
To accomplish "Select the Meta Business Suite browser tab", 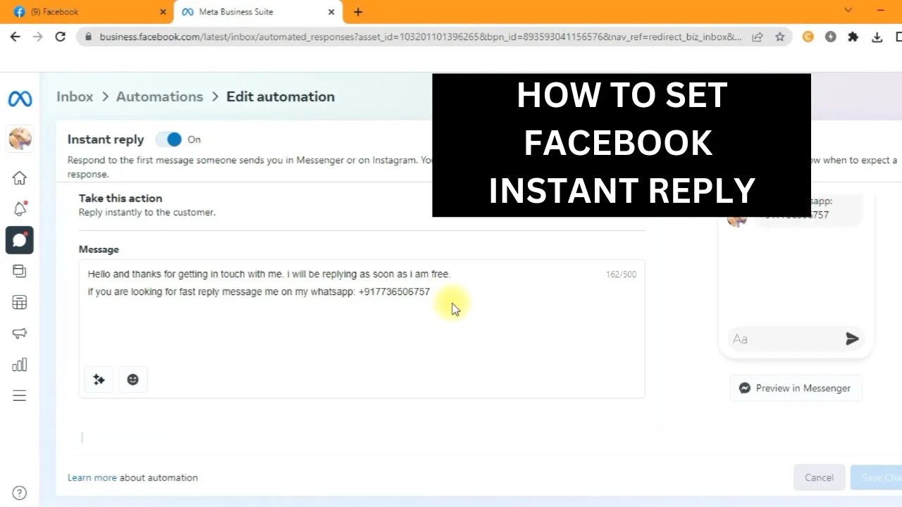I will pyautogui.click(x=258, y=12).
